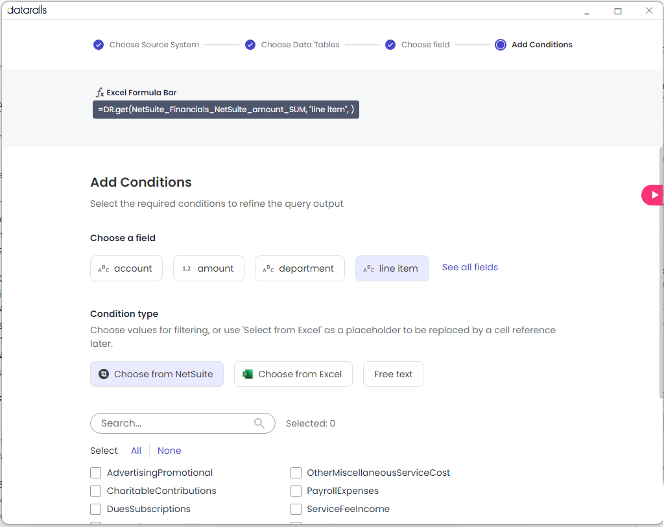
Task: Click the ABC icon beside the account field
Action: (102, 268)
